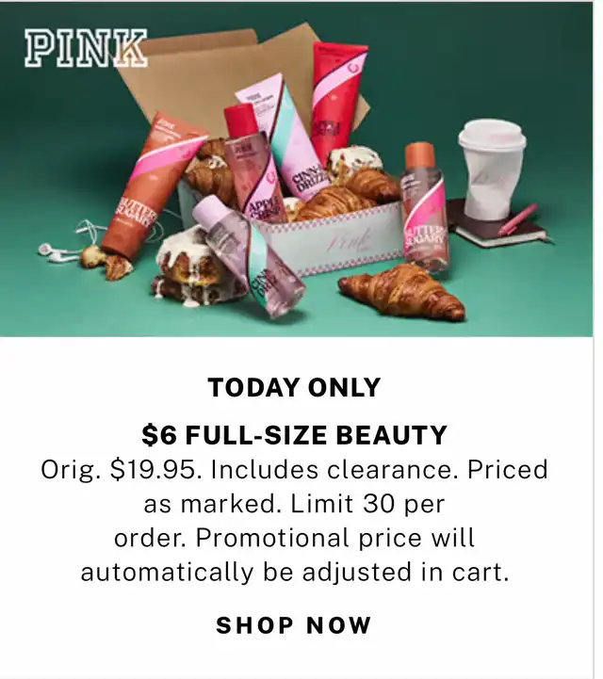Select the Cinna Drizzle mist bottle lying down
603x679 pixels.
[x=249, y=255]
